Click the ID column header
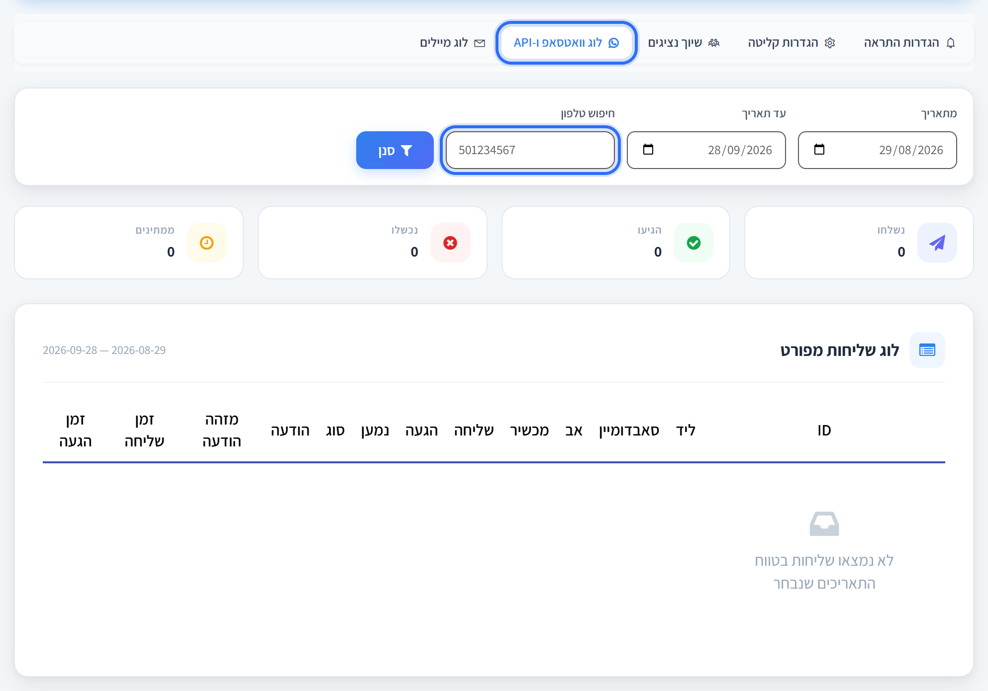 pos(824,431)
